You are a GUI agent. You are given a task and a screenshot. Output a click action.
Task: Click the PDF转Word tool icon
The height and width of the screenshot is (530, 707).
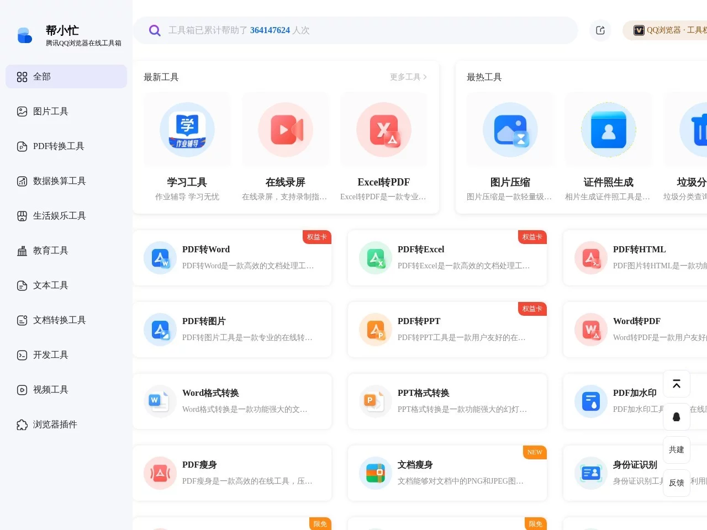pyautogui.click(x=160, y=257)
